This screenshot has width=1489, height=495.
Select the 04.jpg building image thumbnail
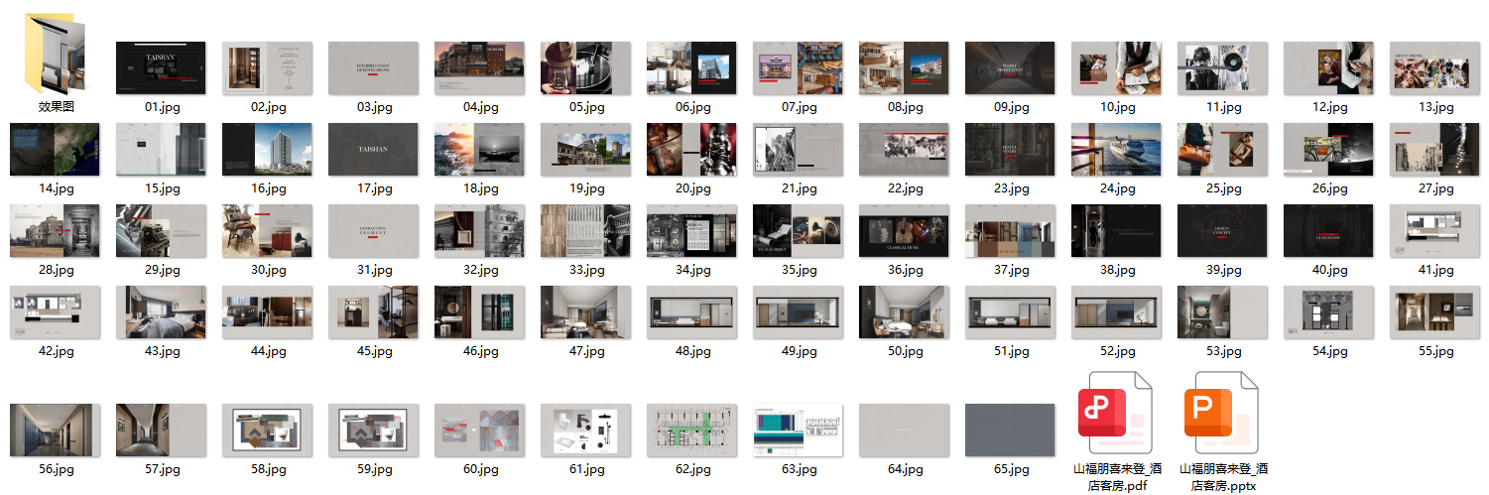tap(479, 67)
